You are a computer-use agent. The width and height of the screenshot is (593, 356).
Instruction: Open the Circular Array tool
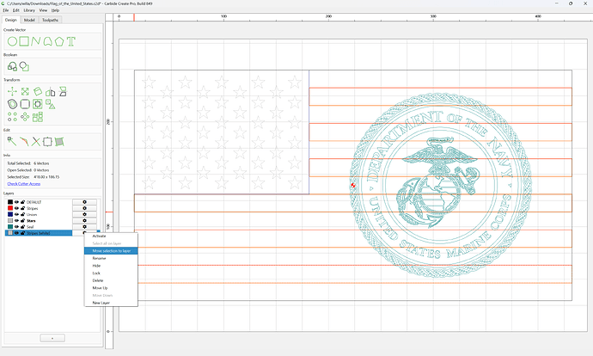[25, 117]
